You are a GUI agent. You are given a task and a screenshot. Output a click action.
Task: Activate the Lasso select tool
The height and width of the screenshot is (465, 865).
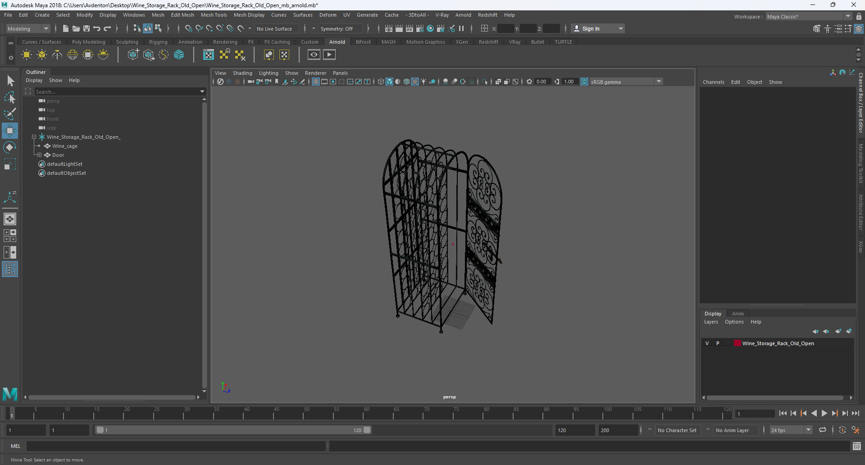click(x=10, y=97)
